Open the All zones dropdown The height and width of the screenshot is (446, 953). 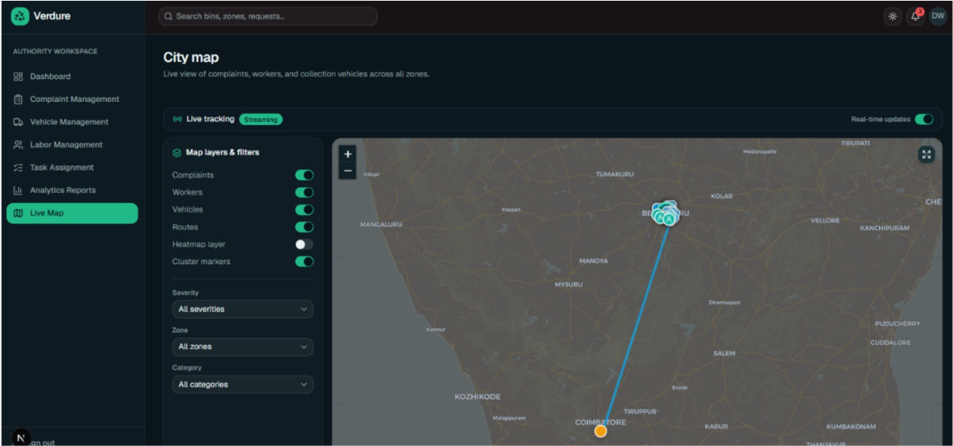243,347
